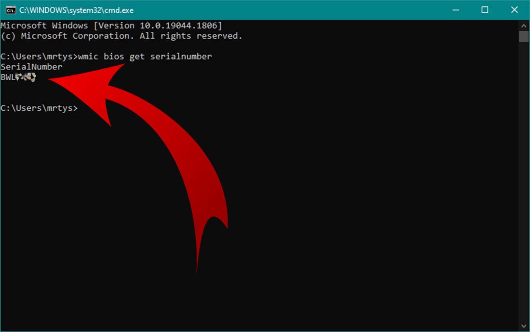The height and width of the screenshot is (332, 530).
Task: Click the empty scrollbar track below thumb
Action: tap(524, 182)
